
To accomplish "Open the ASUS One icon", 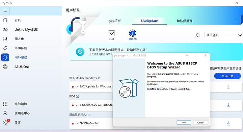I will (5, 67).
